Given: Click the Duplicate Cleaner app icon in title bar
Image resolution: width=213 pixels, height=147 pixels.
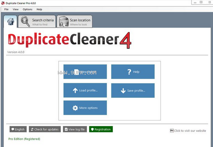Looking at the screenshot, I should click(3, 3).
